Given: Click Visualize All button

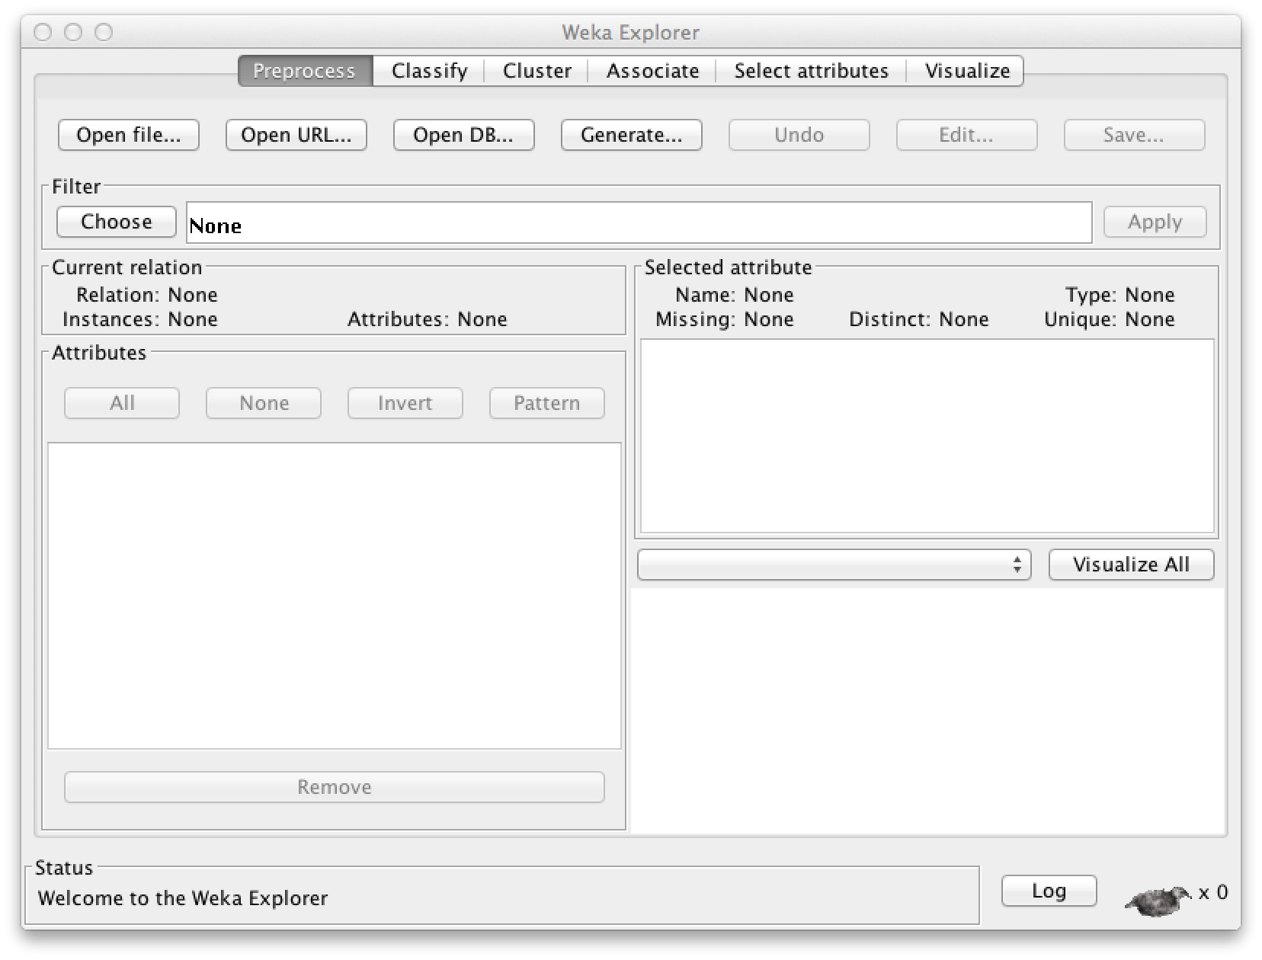Looking at the screenshot, I should (1131, 565).
